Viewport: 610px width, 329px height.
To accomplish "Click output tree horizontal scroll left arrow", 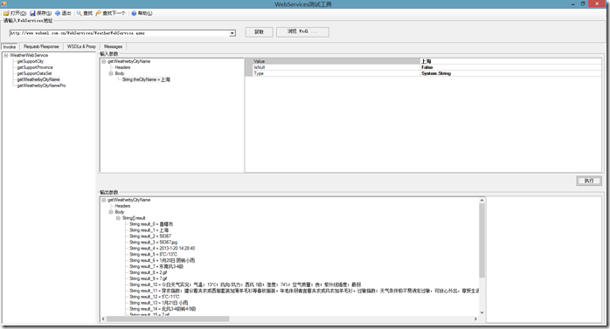I will pos(103,319).
